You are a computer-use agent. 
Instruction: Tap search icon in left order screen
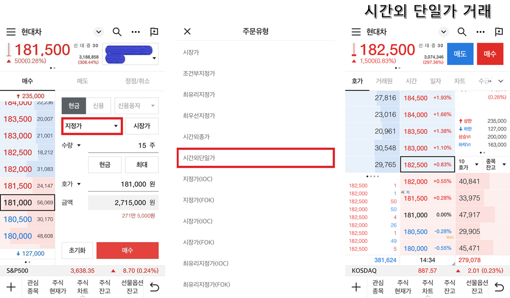click(117, 32)
